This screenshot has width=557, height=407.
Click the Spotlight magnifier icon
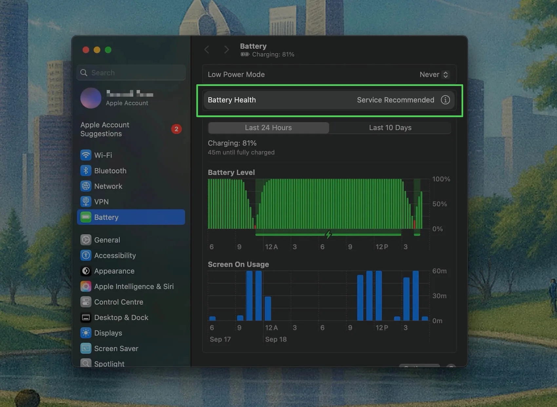point(86,363)
